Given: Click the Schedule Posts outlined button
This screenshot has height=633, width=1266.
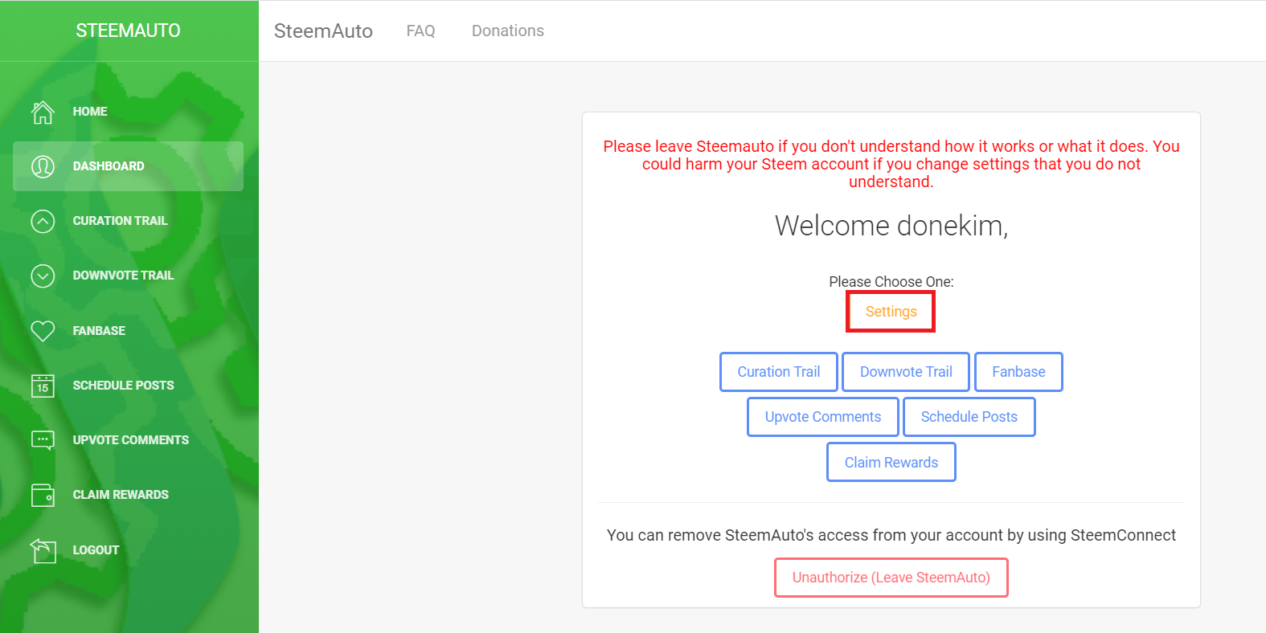Looking at the screenshot, I should click(x=969, y=417).
